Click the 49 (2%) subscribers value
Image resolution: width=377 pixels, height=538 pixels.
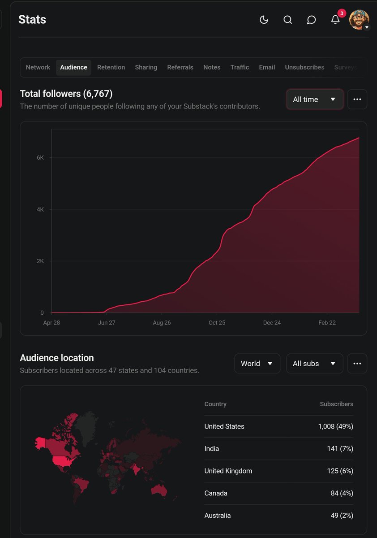point(342,516)
